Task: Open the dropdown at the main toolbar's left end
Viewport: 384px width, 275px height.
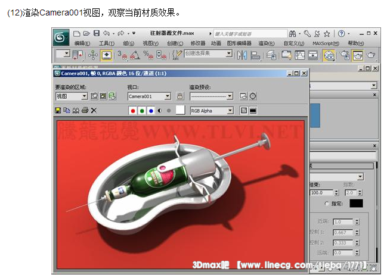Action: point(67,54)
